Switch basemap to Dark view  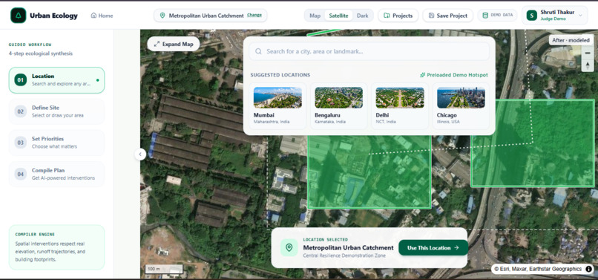pos(362,16)
